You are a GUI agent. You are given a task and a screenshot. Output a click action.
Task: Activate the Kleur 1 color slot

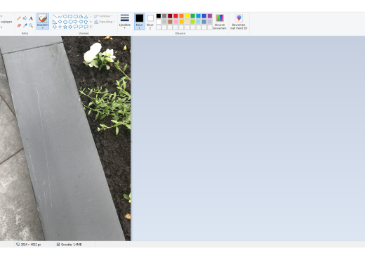click(x=140, y=22)
